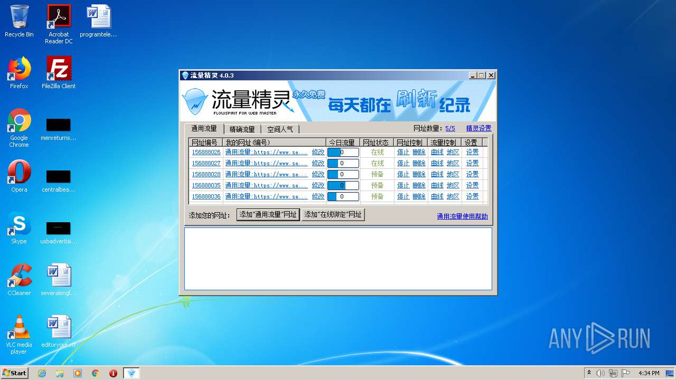
Task: Open the network status tray icon
Action: coord(613,373)
